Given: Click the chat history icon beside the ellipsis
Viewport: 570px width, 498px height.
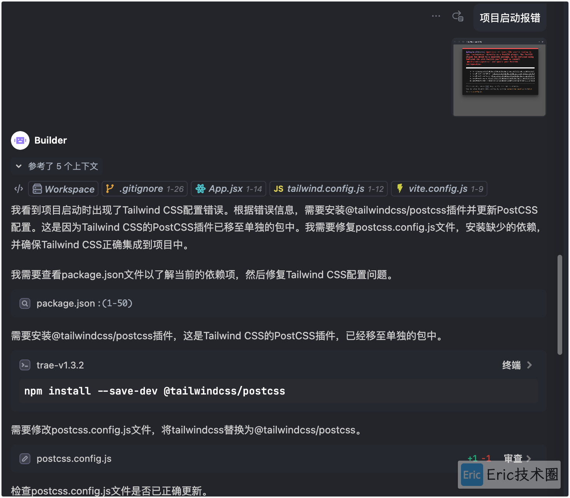Looking at the screenshot, I should click(x=458, y=16).
